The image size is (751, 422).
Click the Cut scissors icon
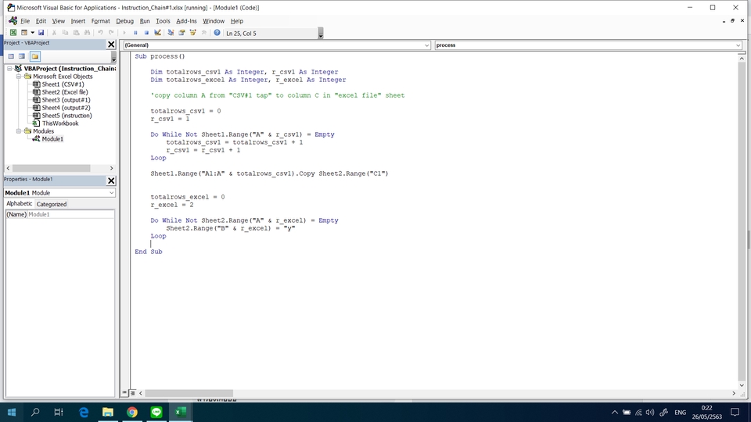click(54, 33)
